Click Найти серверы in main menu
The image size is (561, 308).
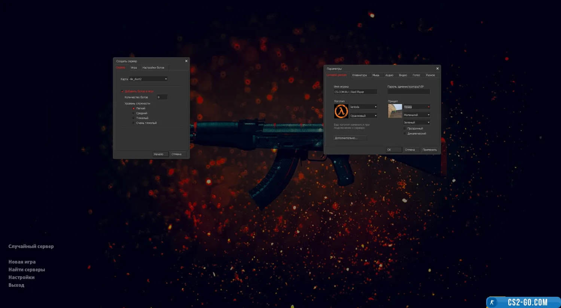point(27,269)
